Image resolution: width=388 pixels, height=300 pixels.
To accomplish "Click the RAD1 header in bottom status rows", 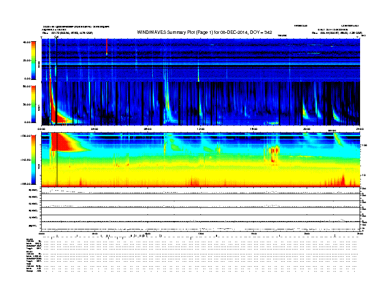I will tap(30, 252).
